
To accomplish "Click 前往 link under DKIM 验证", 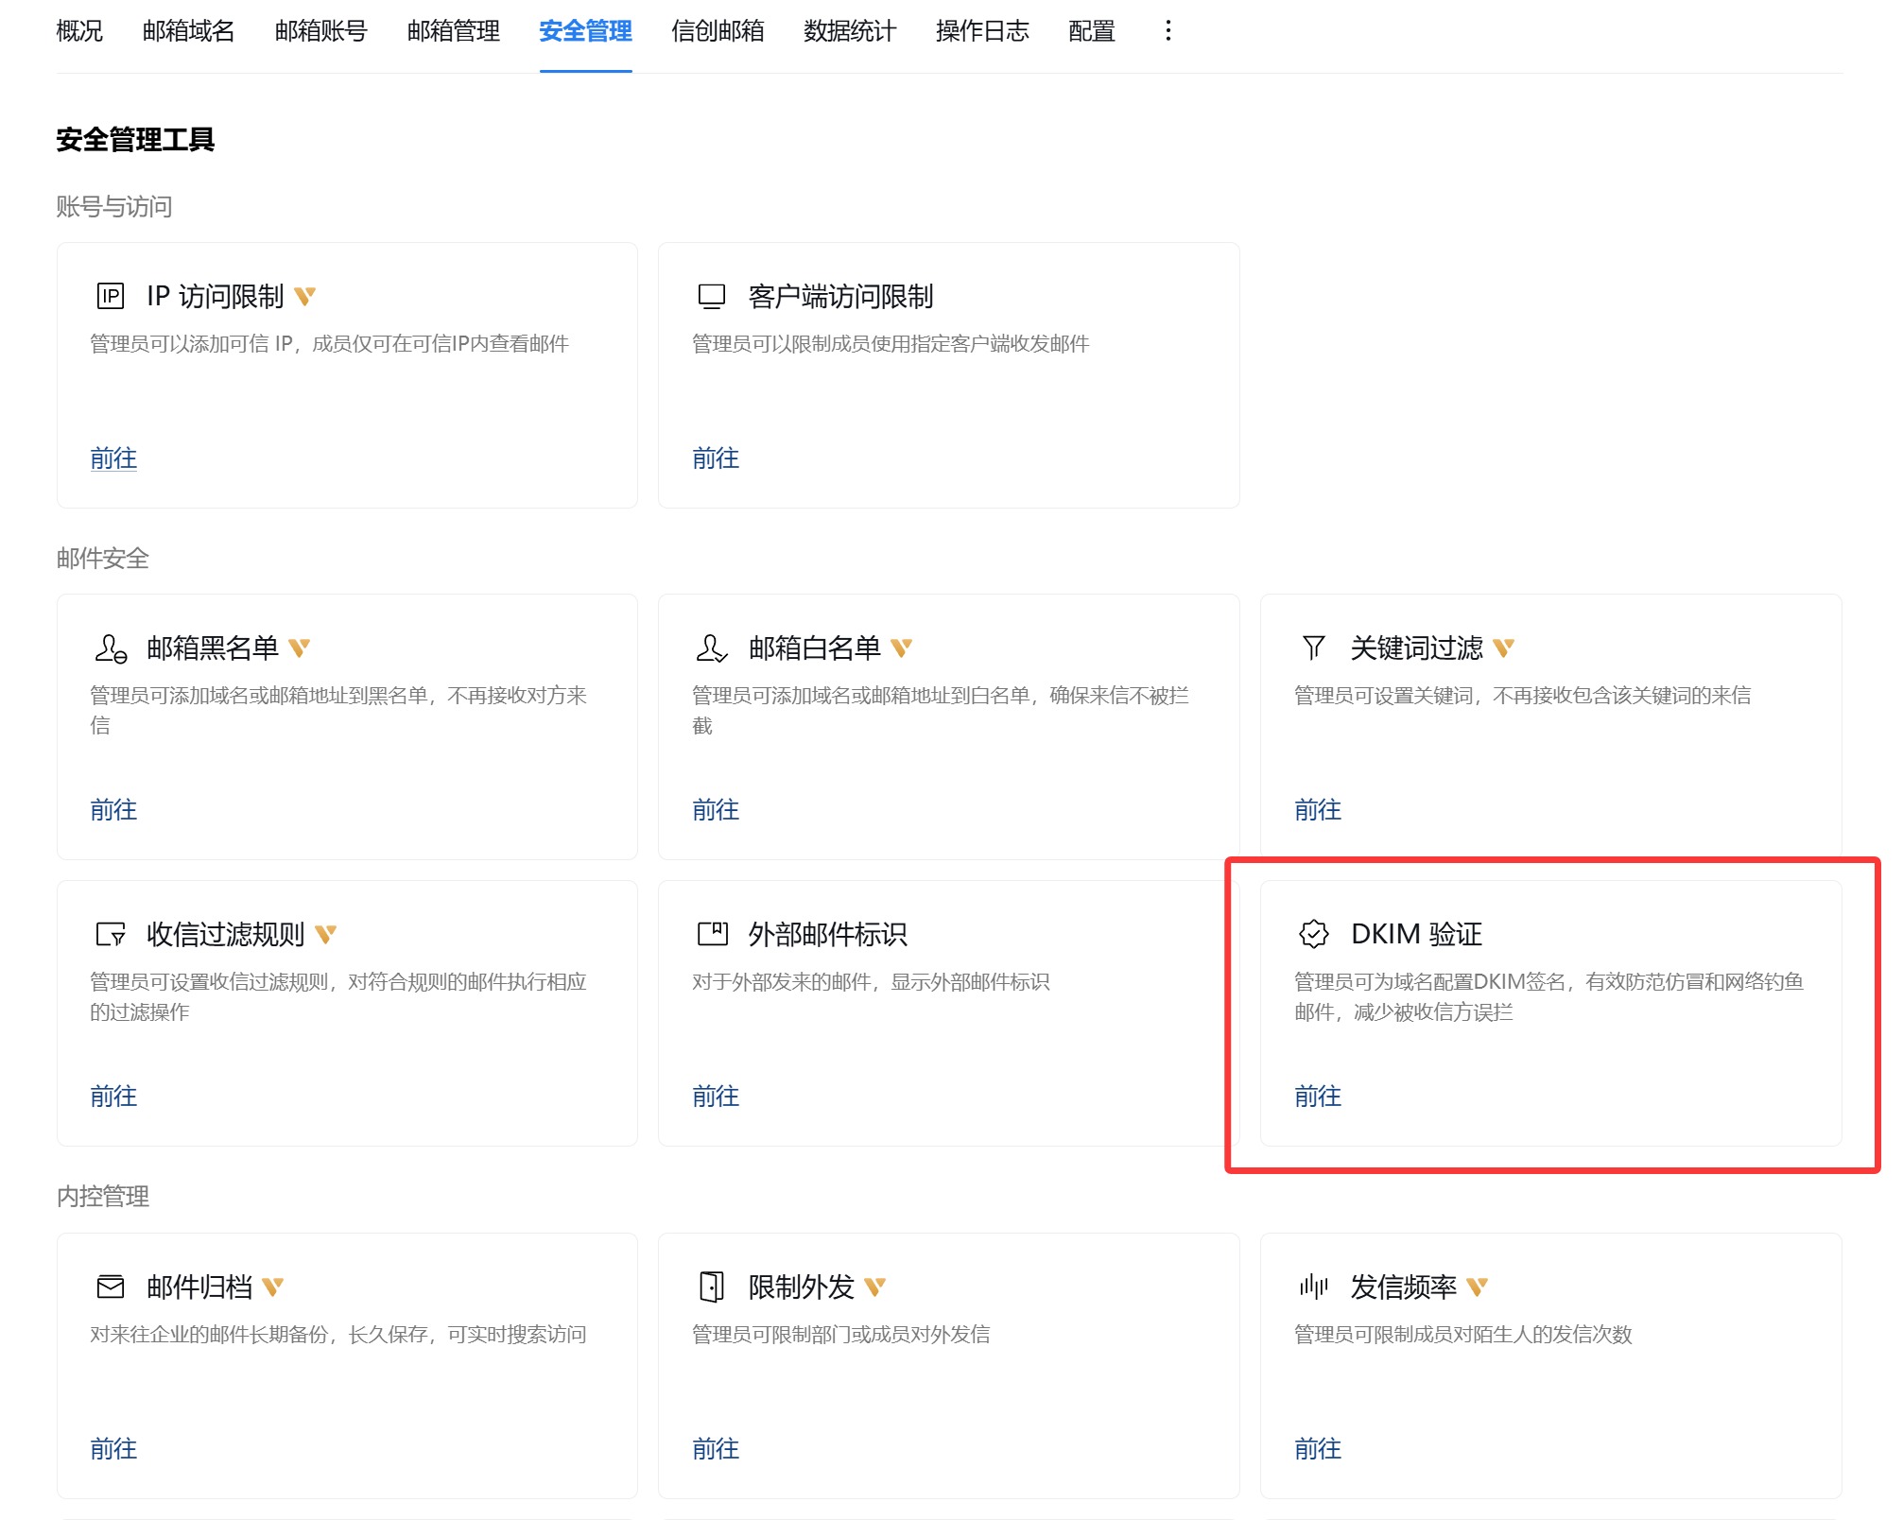I will click(x=1317, y=1097).
